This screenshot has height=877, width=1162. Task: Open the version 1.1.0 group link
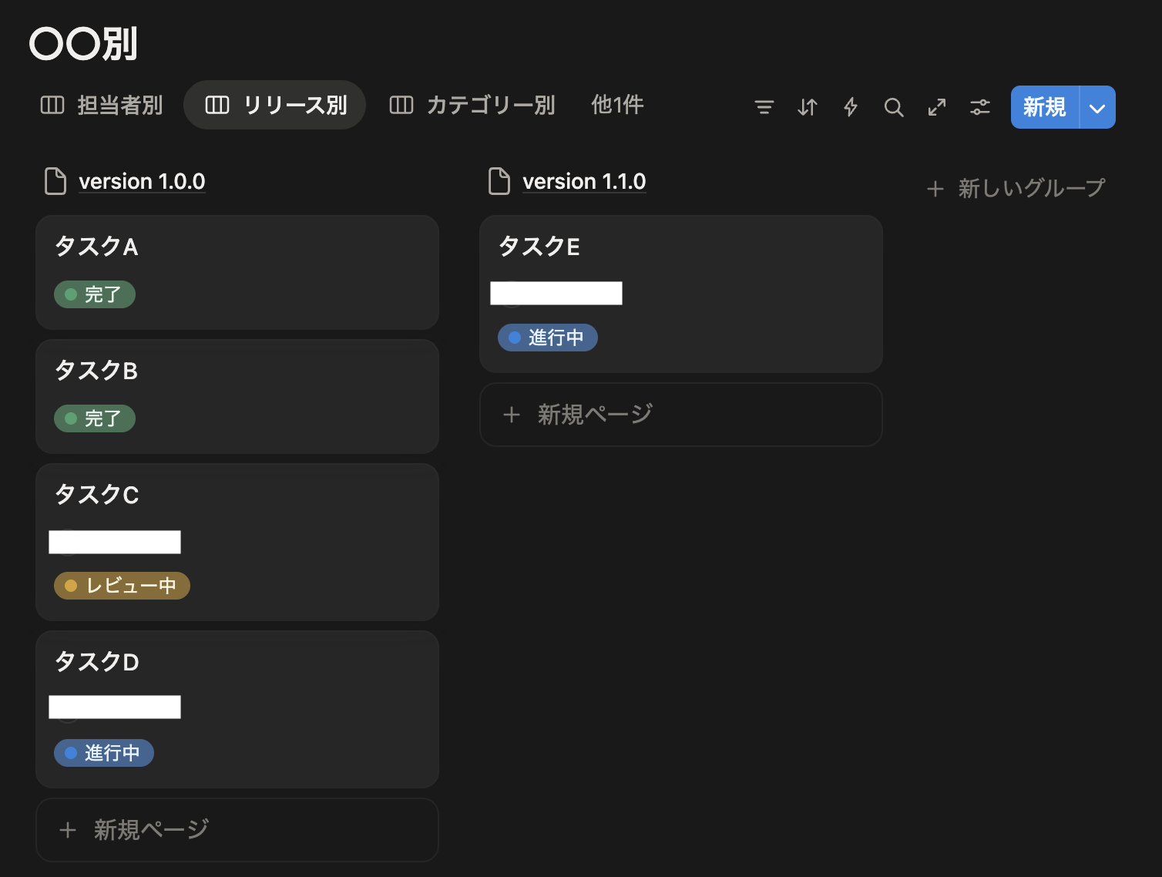(x=584, y=181)
